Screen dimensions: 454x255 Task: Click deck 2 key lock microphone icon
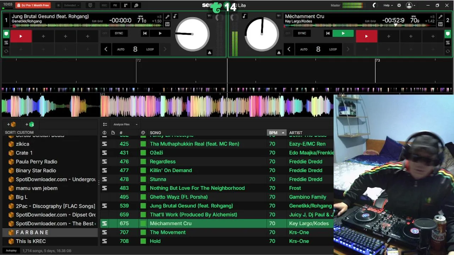pos(440,17)
